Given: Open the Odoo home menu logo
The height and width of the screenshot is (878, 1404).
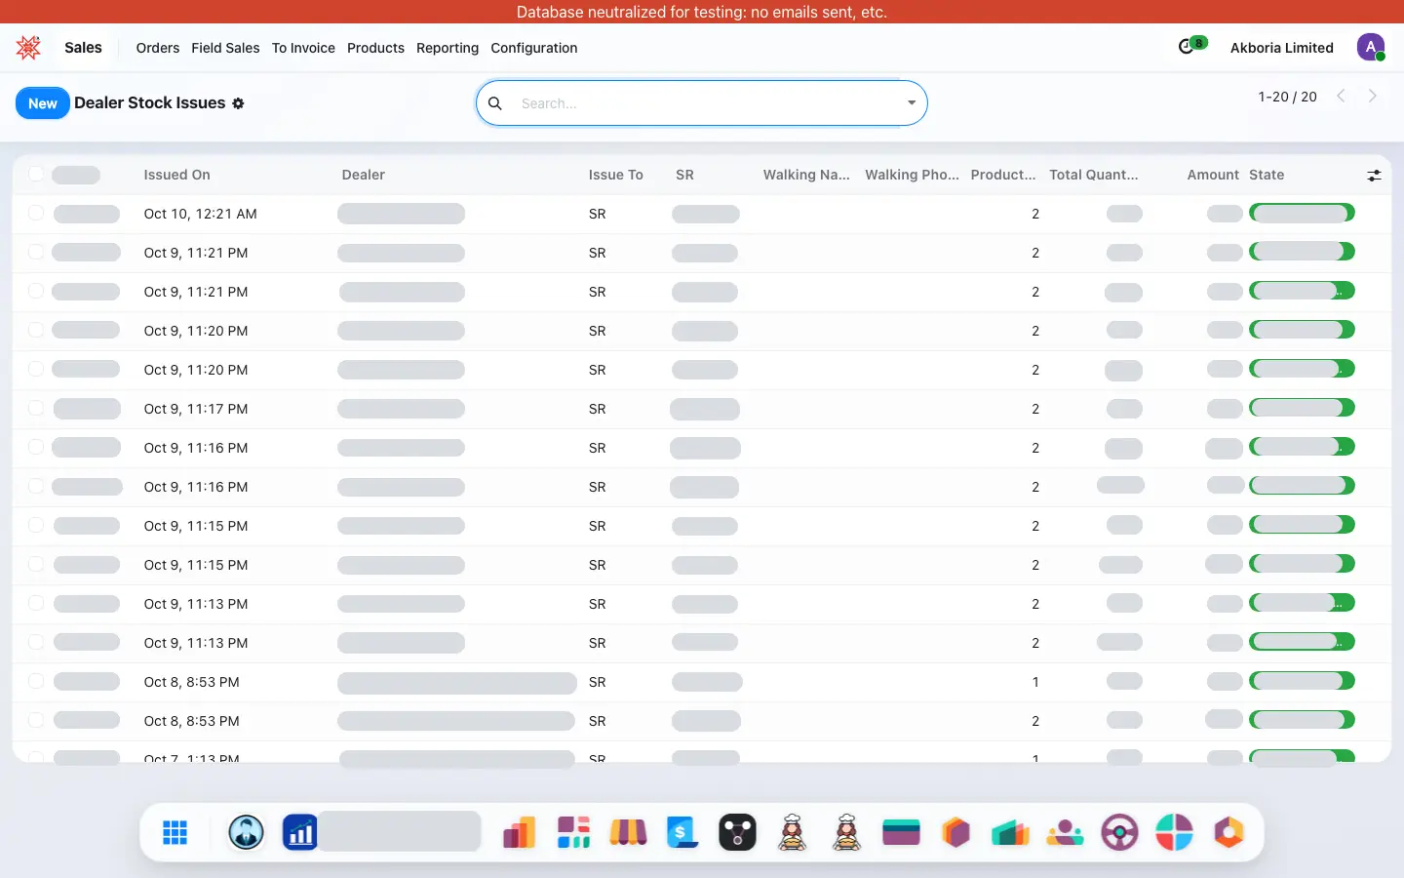Looking at the screenshot, I should click(28, 47).
